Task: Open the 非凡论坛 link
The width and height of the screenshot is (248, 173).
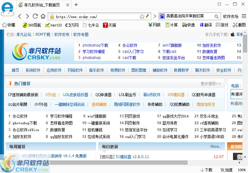Action: [24, 34]
